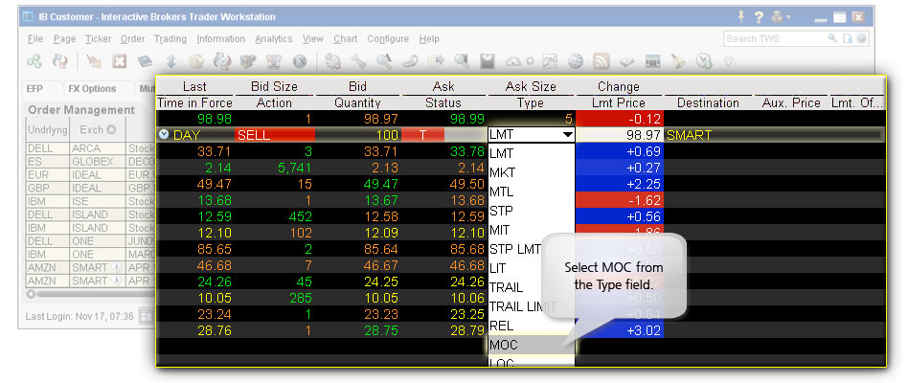Click the broom brush toolbar icon
This screenshot has width=908, height=383.
click(678, 60)
